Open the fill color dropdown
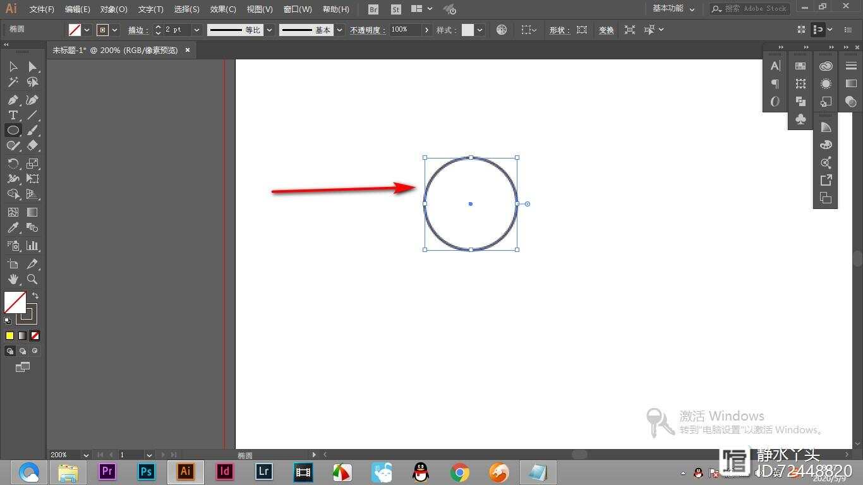The height and width of the screenshot is (485, 863). tap(87, 30)
